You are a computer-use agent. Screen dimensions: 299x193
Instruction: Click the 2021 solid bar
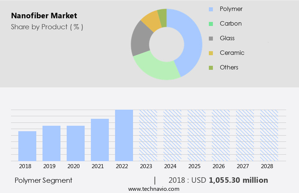[100, 140]
